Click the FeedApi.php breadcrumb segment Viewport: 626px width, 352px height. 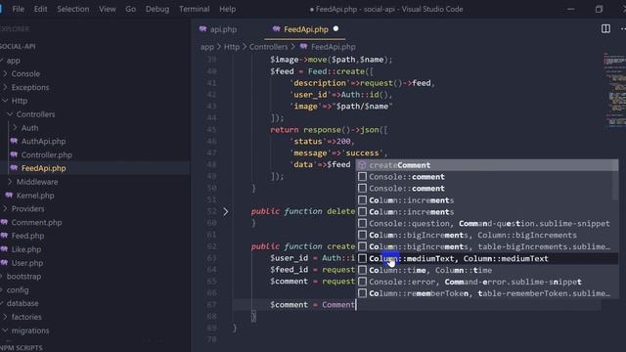333,47
